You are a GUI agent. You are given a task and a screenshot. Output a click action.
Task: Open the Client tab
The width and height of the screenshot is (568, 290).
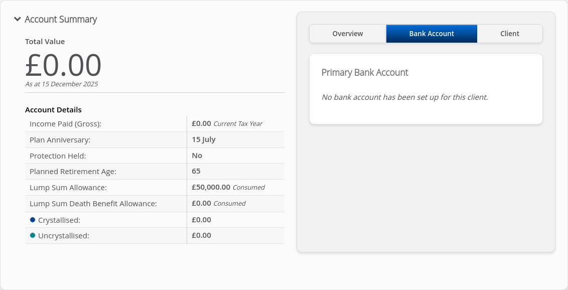[x=510, y=34]
